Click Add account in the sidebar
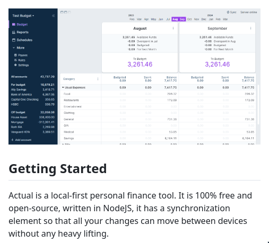 21,140
